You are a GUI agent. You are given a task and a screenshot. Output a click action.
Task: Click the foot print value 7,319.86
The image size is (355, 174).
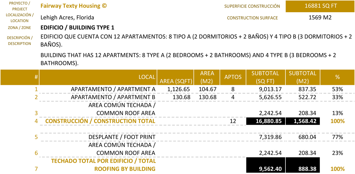[270, 137]
